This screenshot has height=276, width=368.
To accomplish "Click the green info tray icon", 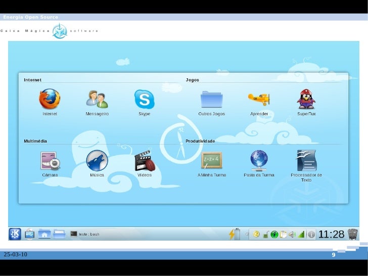I will point(274,234).
